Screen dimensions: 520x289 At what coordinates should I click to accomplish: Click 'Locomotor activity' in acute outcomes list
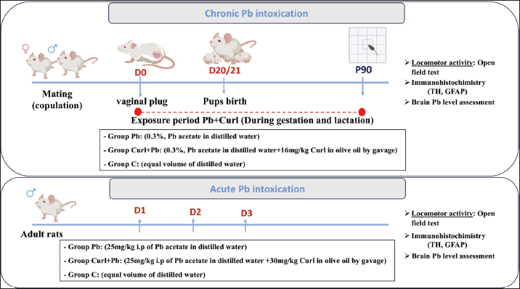tap(442, 213)
